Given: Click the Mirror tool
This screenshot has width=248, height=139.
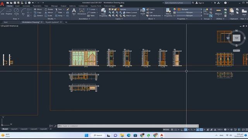Looking at the screenshot, I should [x=49, y=12].
